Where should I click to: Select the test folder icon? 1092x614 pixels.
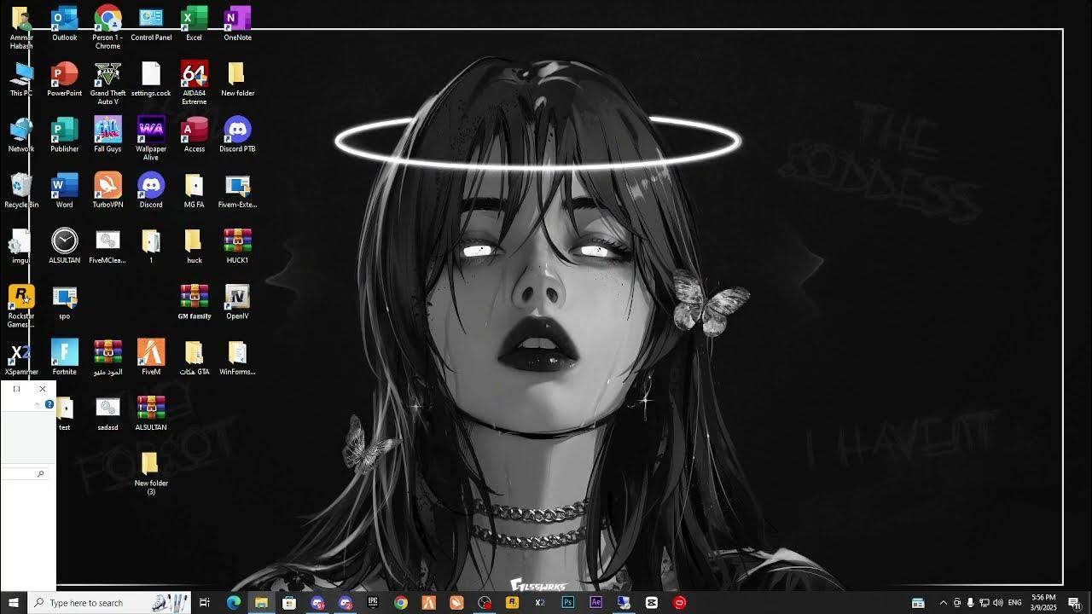tap(65, 413)
